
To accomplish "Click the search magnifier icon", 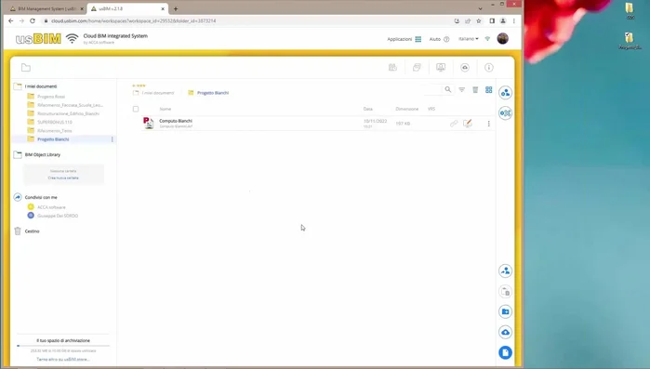I will 447,89.
